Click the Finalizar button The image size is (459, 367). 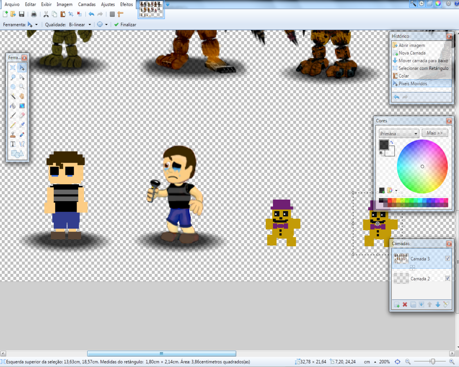click(x=125, y=25)
